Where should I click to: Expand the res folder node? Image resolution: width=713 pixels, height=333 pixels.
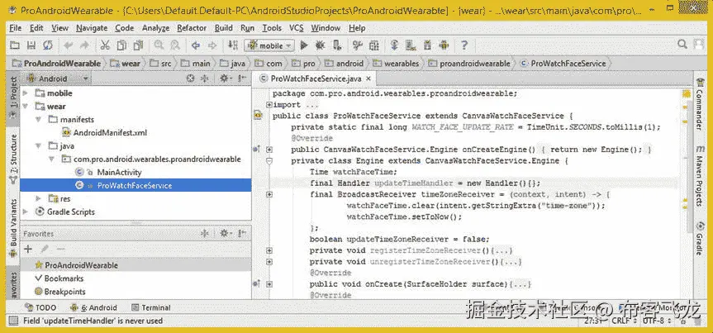pos(39,198)
